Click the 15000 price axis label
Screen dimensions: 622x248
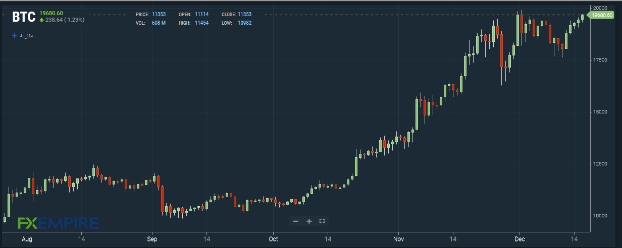[600, 112]
